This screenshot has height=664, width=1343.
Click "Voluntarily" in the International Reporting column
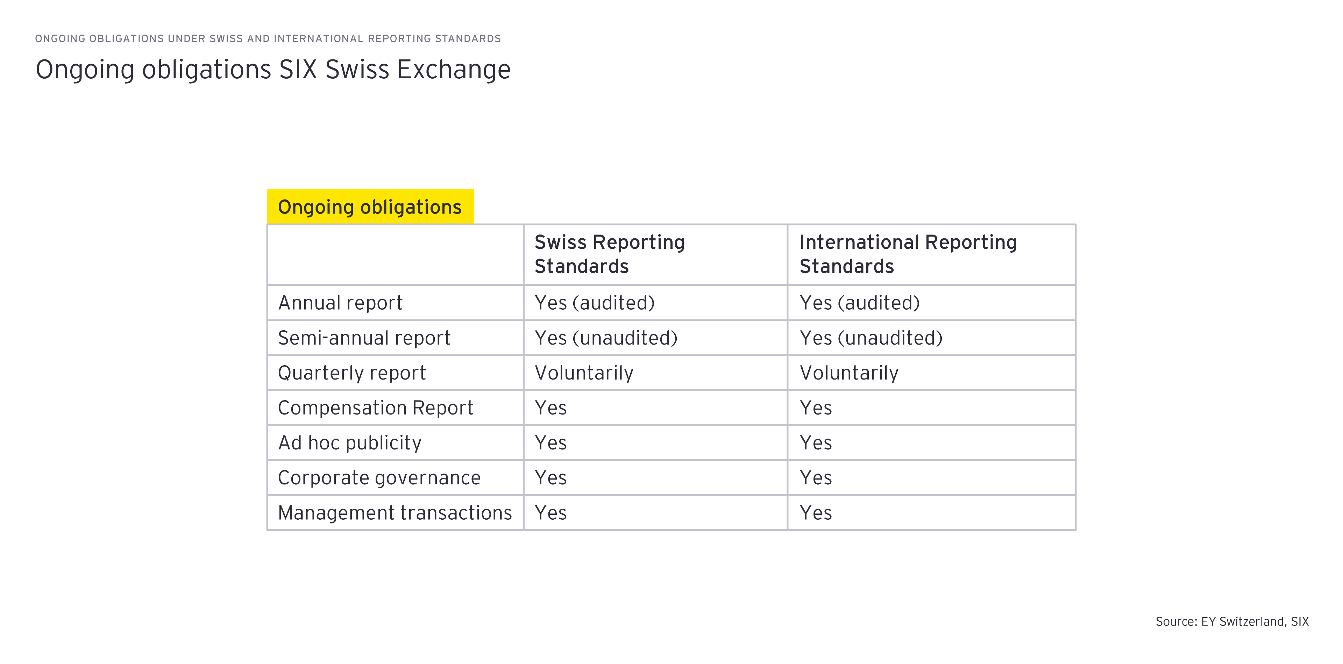[x=849, y=373]
